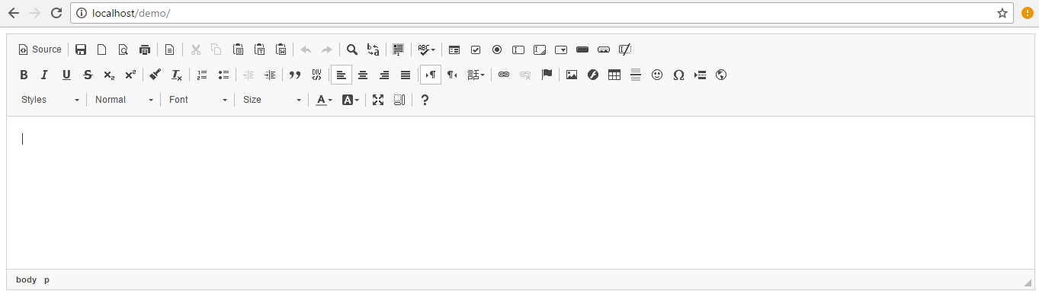Screen dimensions: 1039x294
Task: Insert a Special Character (omega)
Action: (678, 75)
